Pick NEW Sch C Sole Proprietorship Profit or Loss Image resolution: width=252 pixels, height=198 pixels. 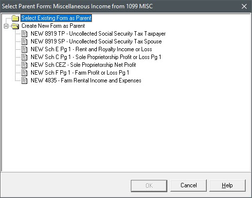click(x=96, y=57)
